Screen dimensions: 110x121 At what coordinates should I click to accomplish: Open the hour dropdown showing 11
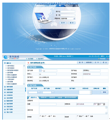coord(97,104)
